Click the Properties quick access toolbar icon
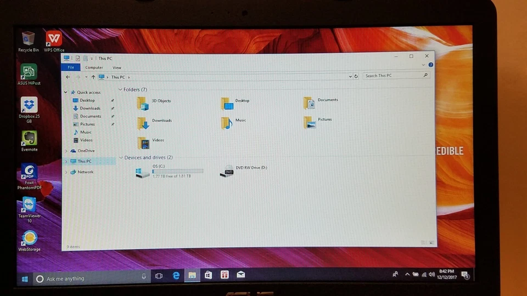This screenshot has height=296, width=527. 77,59
